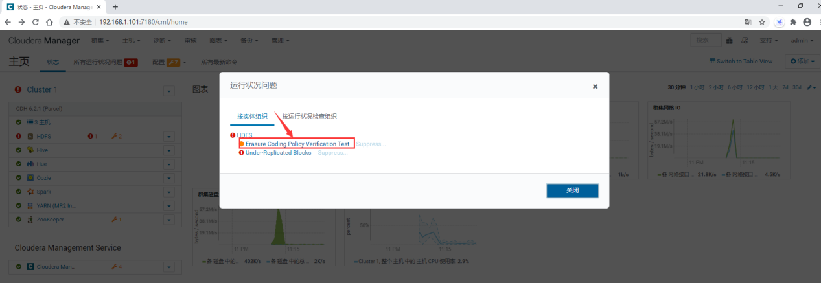The image size is (821, 283).
Task: Open the Hue row actions dropdown
Action: [x=169, y=164]
